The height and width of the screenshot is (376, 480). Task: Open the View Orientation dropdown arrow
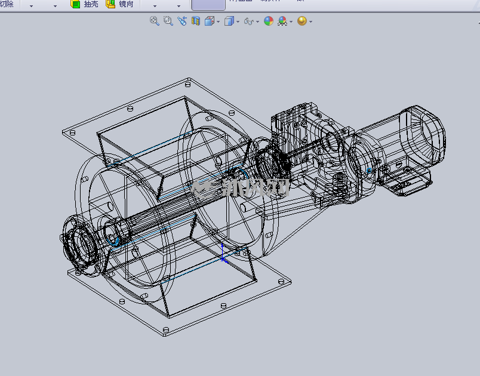(219, 21)
